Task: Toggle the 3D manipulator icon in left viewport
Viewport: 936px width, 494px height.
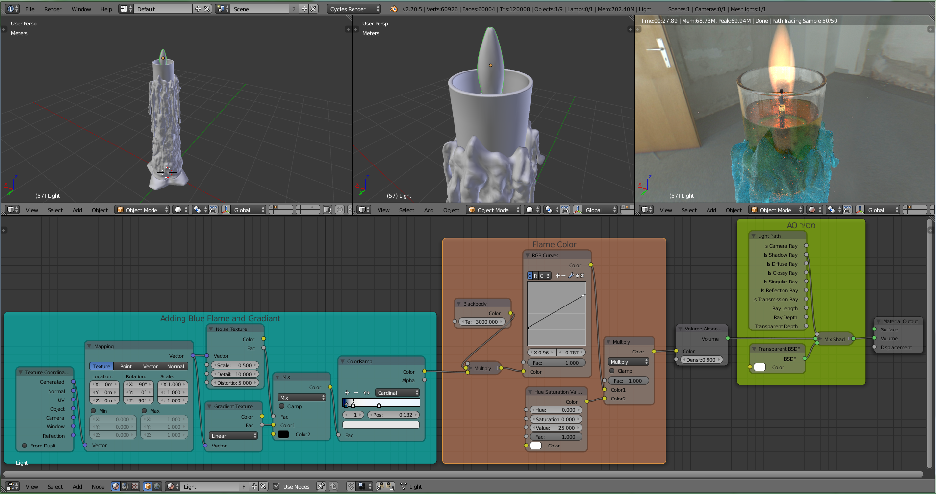Action: 226,210
